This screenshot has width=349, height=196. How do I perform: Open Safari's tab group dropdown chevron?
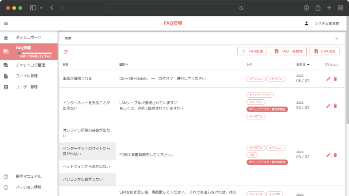coord(42,7)
